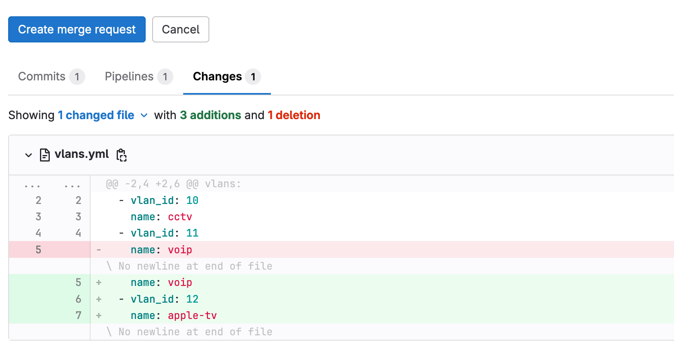The width and height of the screenshot is (674, 341).
Task: Click the Create merge request button
Action: (77, 29)
